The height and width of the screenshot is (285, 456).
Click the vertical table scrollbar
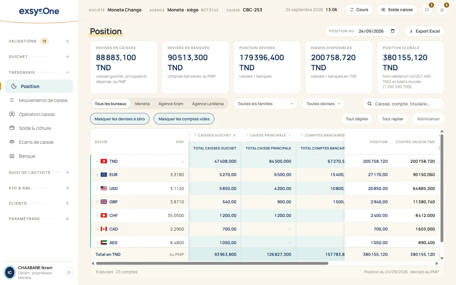(442, 188)
